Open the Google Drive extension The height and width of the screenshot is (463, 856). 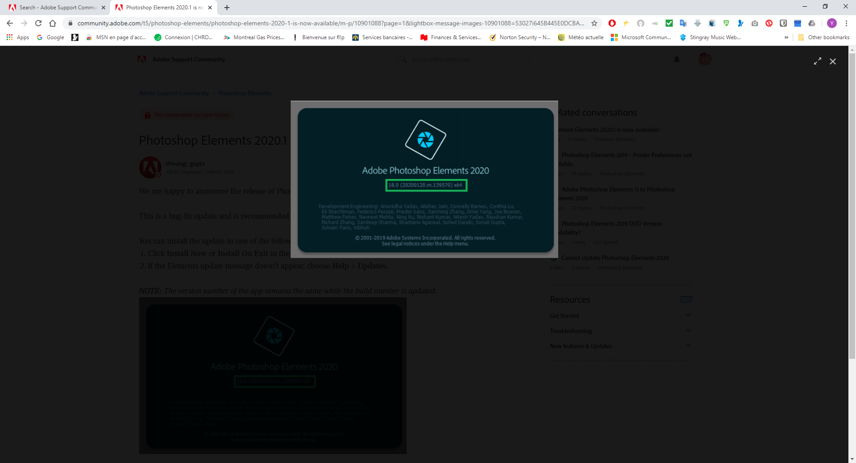[x=812, y=23]
